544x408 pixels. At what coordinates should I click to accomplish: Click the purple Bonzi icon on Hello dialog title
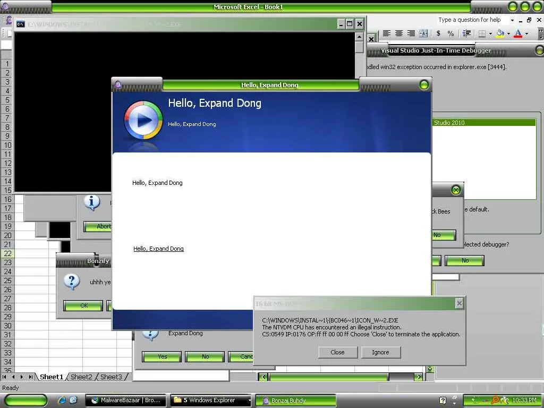pos(118,84)
